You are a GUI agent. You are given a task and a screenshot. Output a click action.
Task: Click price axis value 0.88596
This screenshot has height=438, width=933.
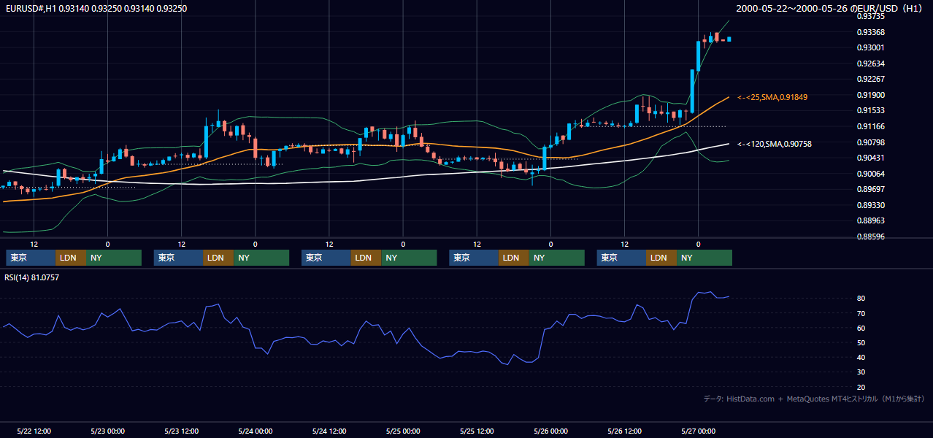point(872,237)
